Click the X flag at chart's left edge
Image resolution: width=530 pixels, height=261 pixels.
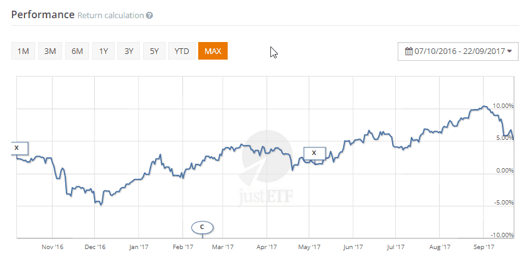point(17,148)
